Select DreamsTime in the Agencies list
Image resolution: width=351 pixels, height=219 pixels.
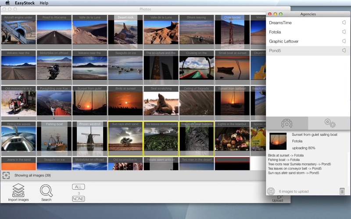[308, 23]
